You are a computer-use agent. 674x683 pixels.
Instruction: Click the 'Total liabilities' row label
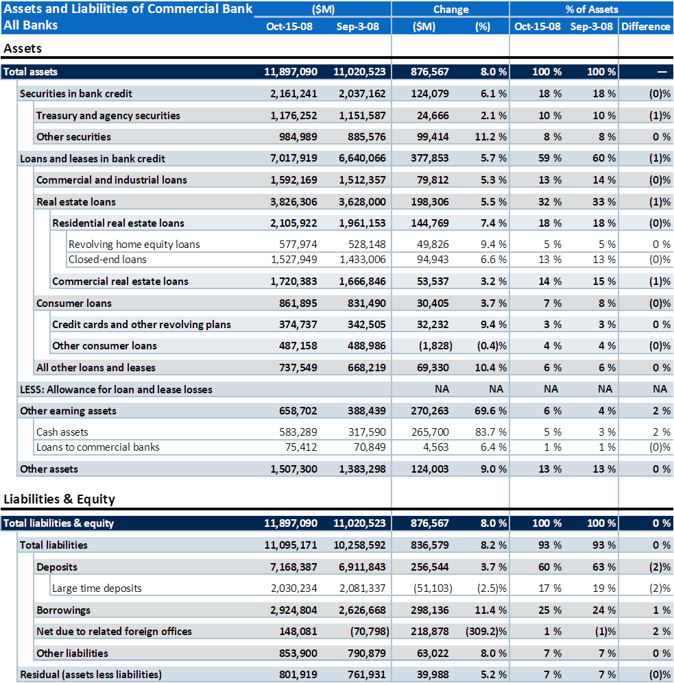pyautogui.click(x=54, y=545)
